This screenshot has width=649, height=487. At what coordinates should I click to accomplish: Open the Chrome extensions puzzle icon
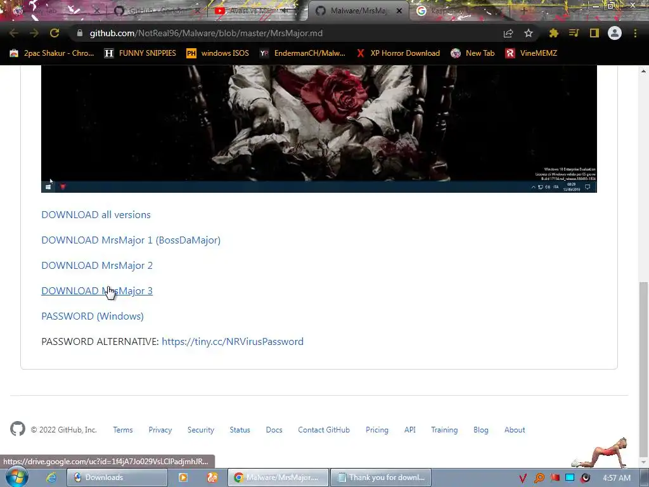[x=554, y=33]
